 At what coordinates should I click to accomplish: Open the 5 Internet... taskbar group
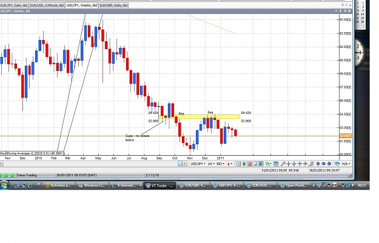(126, 185)
